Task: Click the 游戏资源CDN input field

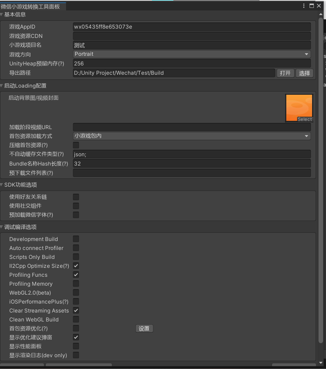Action: click(192, 36)
